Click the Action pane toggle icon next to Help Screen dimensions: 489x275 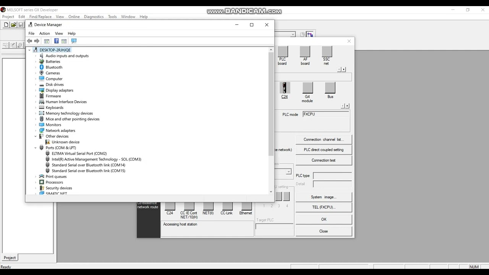click(64, 41)
